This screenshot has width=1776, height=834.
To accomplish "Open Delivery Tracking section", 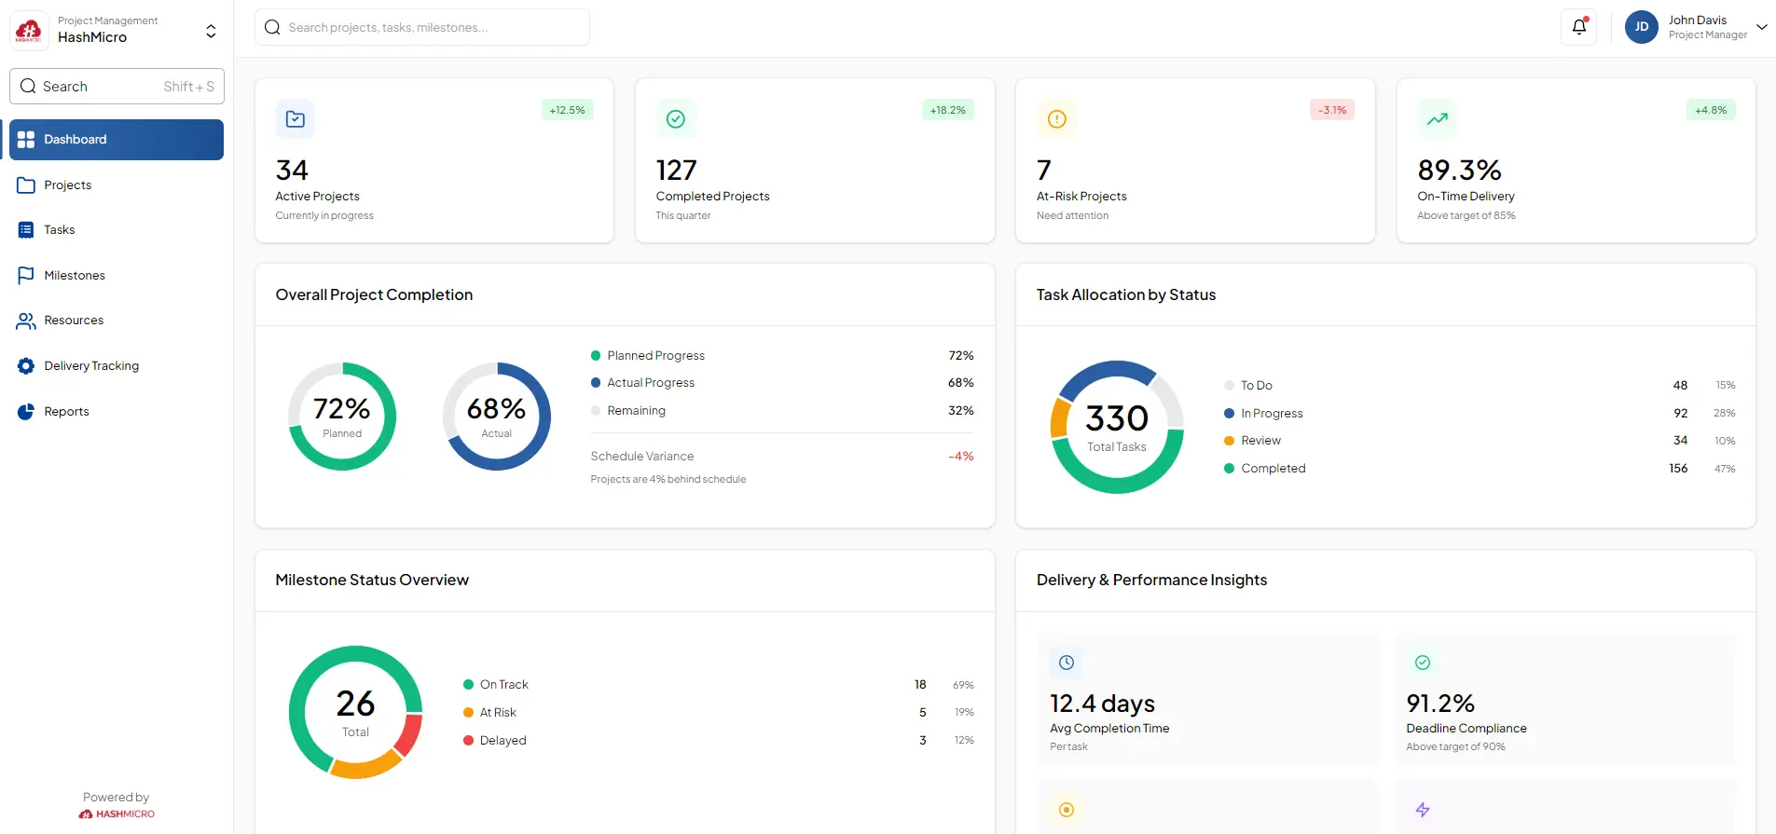I will [x=91, y=366].
